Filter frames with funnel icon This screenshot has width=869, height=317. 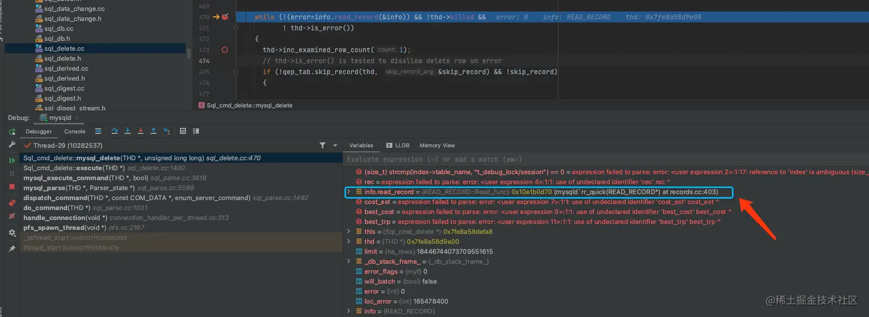(322, 146)
